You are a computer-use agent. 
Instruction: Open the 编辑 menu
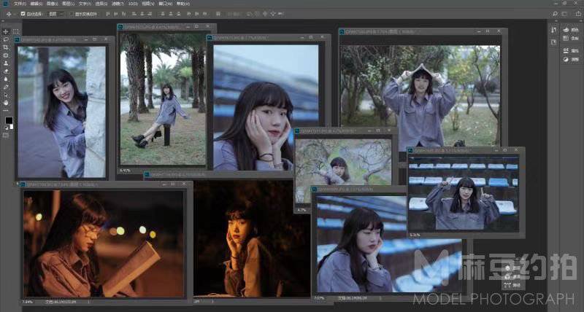pyautogui.click(x=36, y=4)
